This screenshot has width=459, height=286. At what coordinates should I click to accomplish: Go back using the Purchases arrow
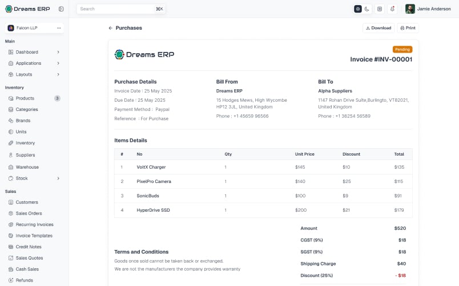point(110,28)
